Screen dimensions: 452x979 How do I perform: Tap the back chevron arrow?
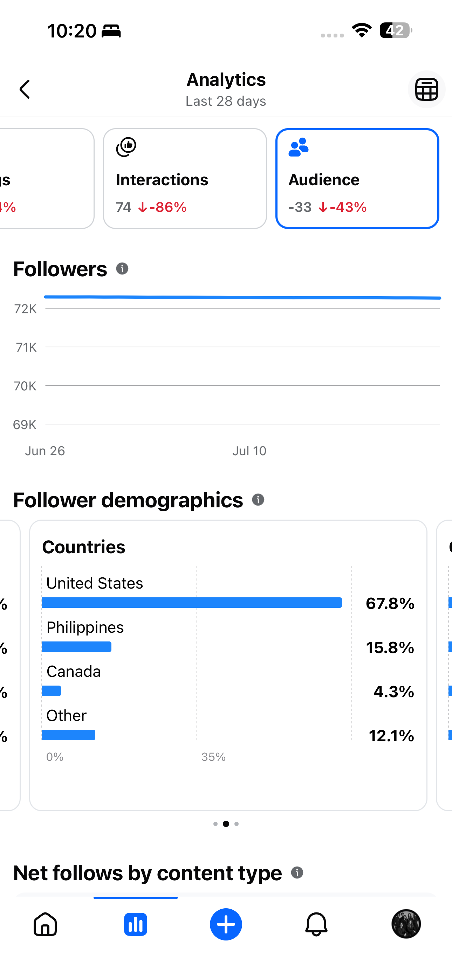(x=25, y=89)
